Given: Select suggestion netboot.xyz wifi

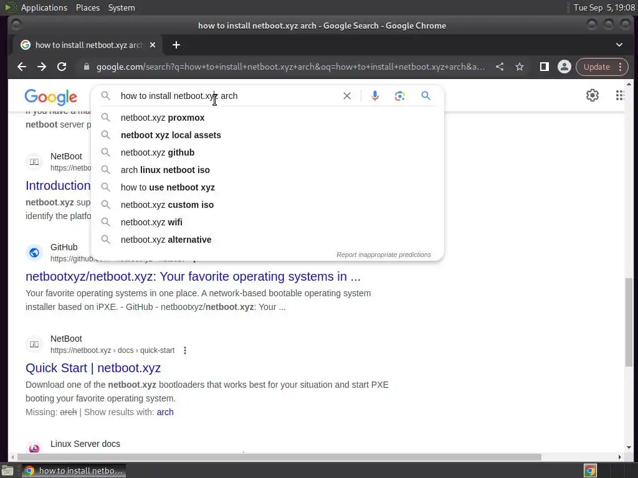Looking at the screenshot, I should [x=268, y=222].
